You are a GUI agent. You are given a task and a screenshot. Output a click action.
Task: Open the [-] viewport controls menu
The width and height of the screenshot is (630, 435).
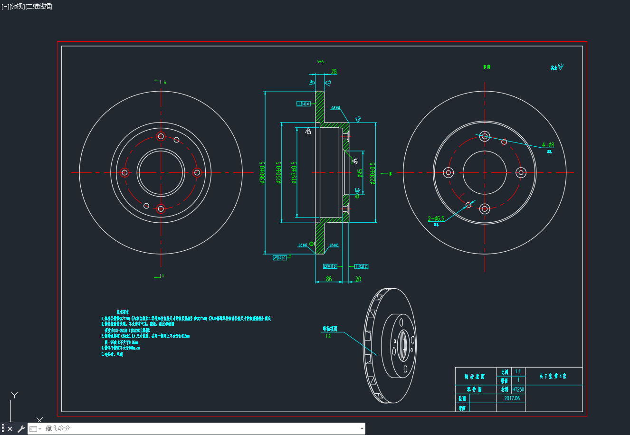click(x=5, y=6)
